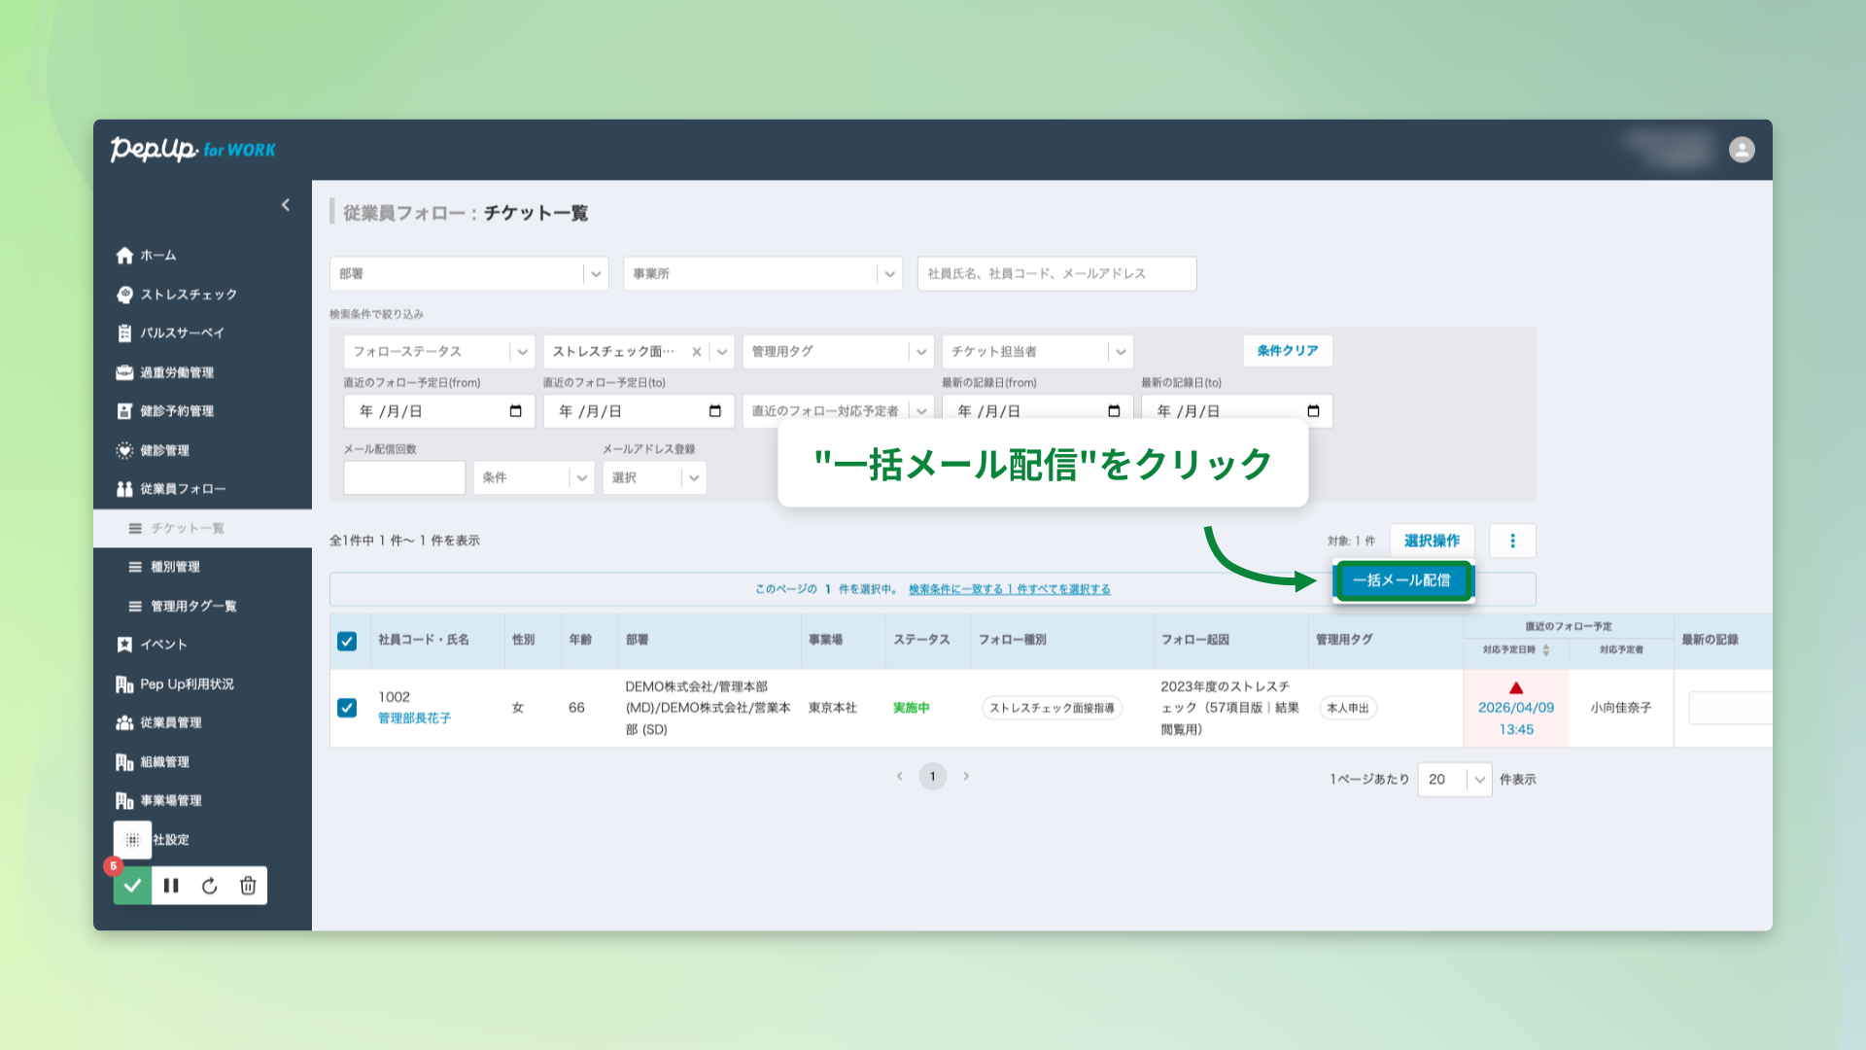Sort by 対応予定日時 using the sort arrows
The image size is (1866, 1050).
1545,649
